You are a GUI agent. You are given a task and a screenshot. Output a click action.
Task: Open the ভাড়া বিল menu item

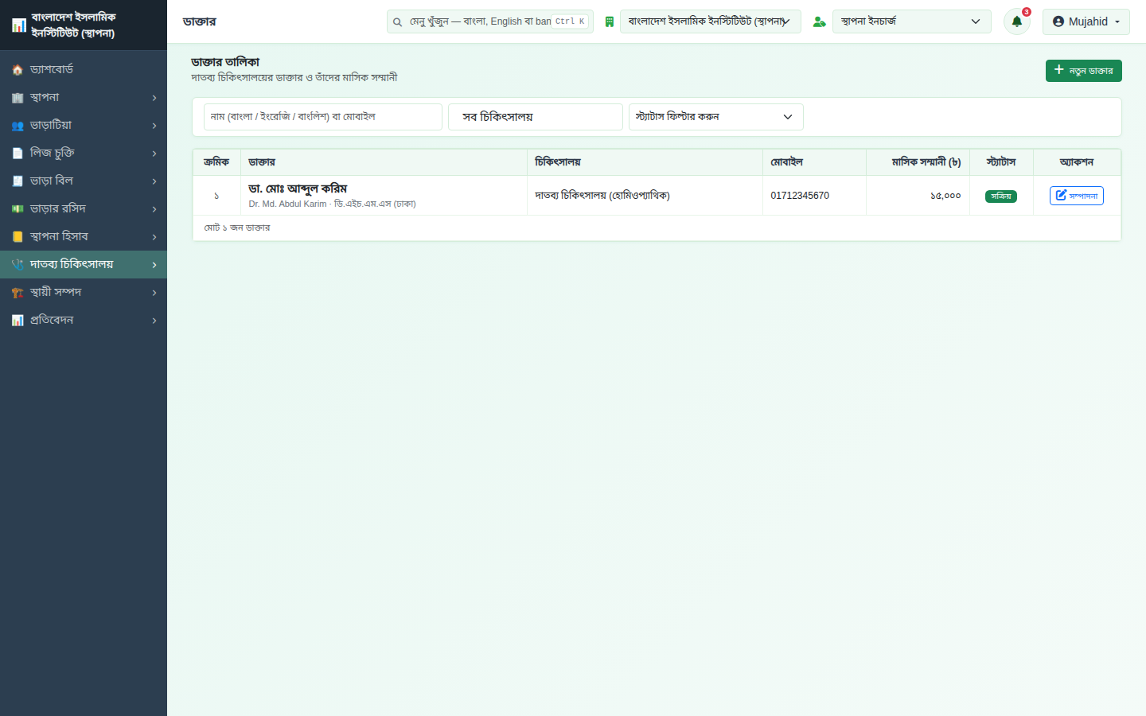(84, 181)
